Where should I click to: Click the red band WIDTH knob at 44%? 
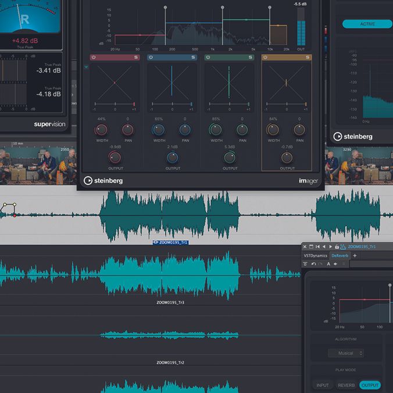[101, 130]
